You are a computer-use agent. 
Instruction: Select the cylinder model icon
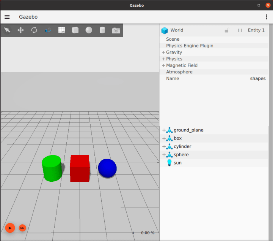coord(169,147)
